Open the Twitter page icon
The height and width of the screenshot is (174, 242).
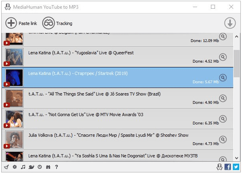[x=236, y=167]
